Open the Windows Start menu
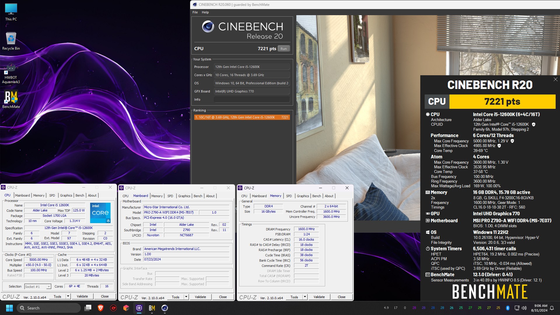The height and width of the screenshot is (315, 560). click(x=9, y=308)
